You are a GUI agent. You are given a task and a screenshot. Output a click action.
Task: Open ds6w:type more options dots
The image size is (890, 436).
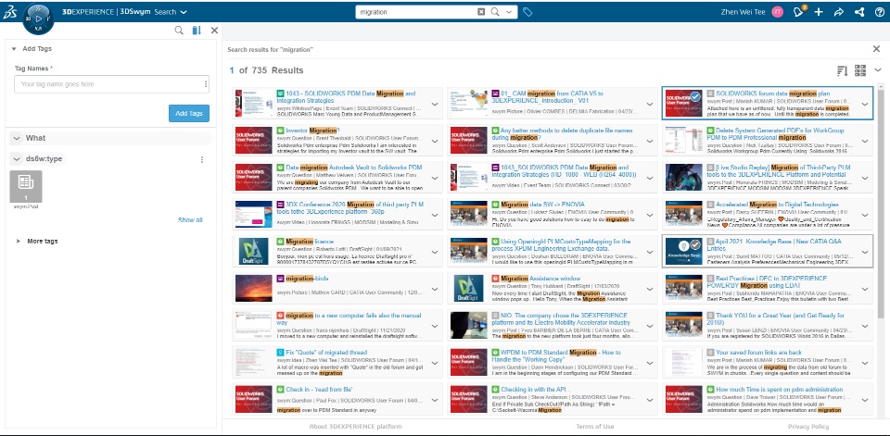tap(202, 160)
